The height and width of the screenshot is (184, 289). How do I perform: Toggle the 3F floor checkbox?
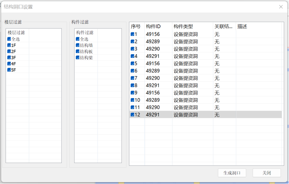[9, 57]
